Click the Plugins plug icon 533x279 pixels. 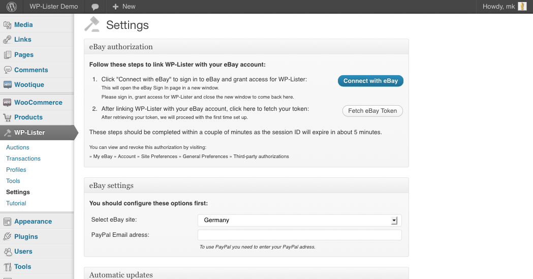point(7,236)
